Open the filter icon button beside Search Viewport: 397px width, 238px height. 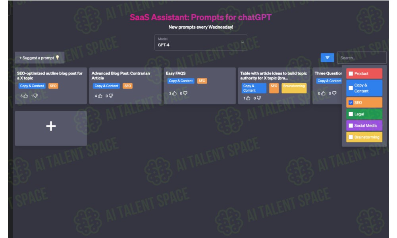coord(327,58)
